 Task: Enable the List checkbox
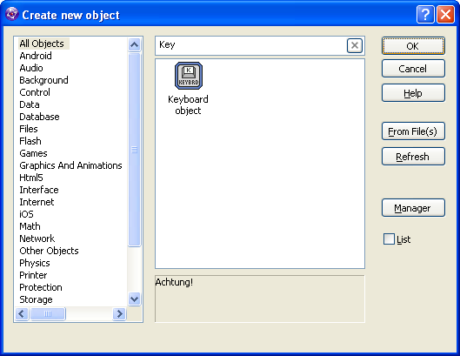coord(389,239)
